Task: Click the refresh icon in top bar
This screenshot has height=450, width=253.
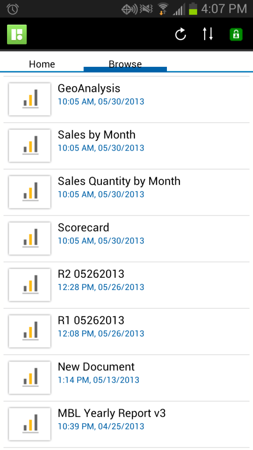Action: (181, 34)
